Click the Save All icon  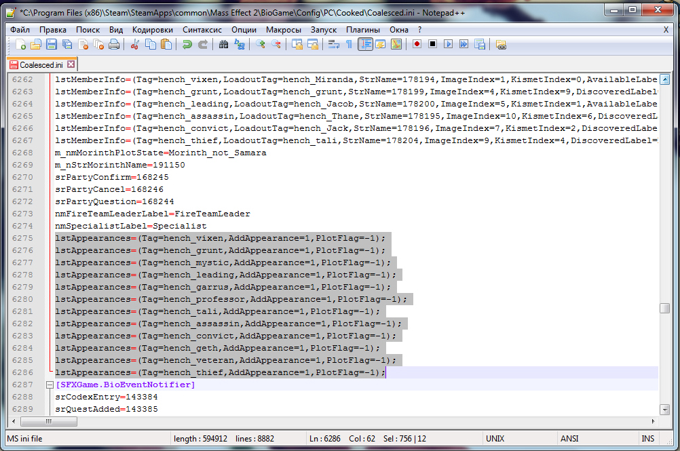click(67, 44)
